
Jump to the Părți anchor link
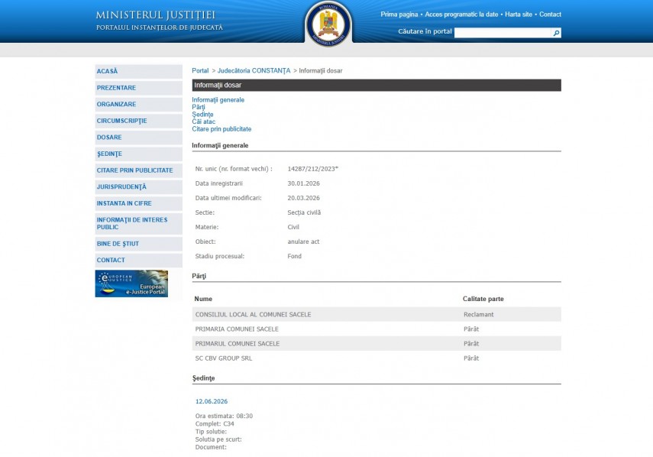tap(199, 108)
